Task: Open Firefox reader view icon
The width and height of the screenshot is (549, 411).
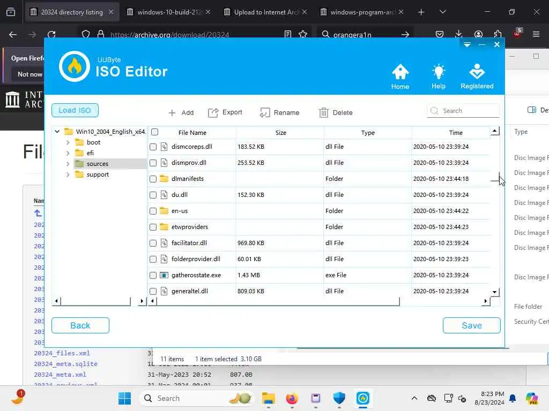Action: (288, 34)
